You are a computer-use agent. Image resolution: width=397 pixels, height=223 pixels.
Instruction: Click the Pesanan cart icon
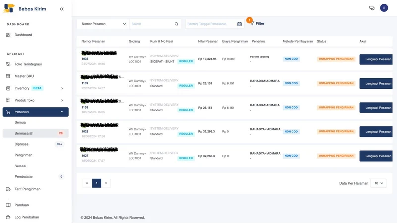tap(8, 112)
